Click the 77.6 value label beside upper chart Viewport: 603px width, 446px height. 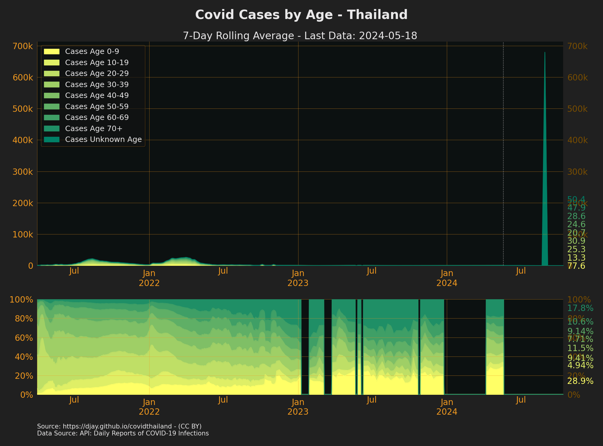point(576,266)
